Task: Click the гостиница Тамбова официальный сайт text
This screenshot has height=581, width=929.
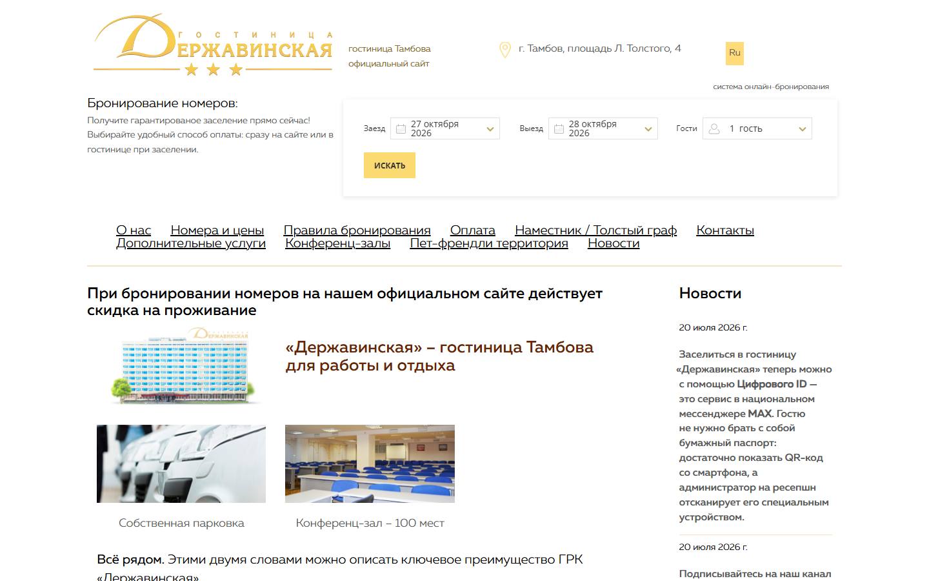Action: pos(390,56)
